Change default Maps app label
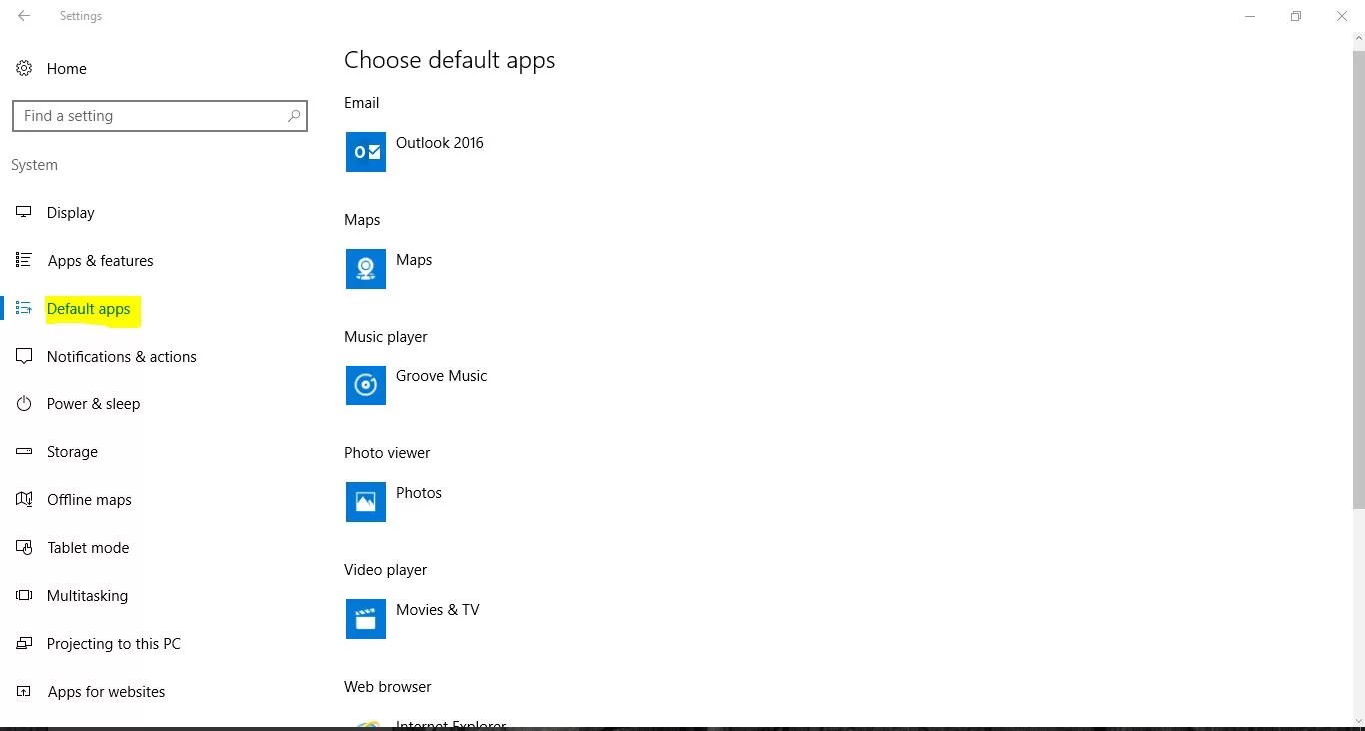The image size is (1365, 731). pyautogui.click(x=414, y=260)
